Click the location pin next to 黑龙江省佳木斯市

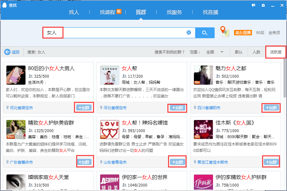pyautogui.click(x=195, y=162)
